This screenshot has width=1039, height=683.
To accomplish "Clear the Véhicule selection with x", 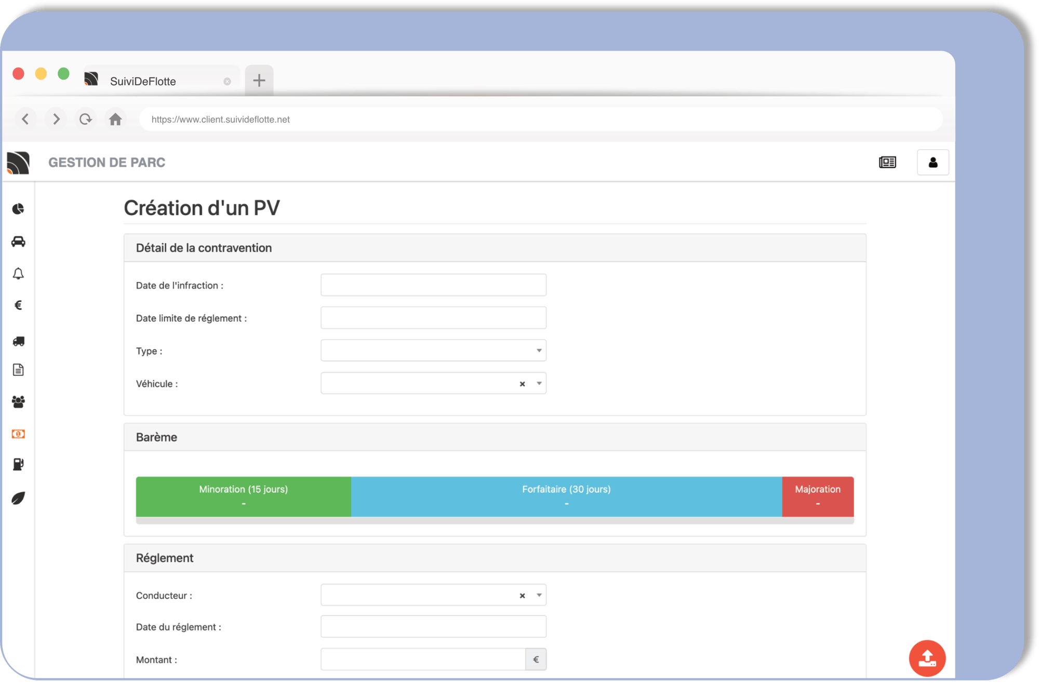I will pos(522,384).
